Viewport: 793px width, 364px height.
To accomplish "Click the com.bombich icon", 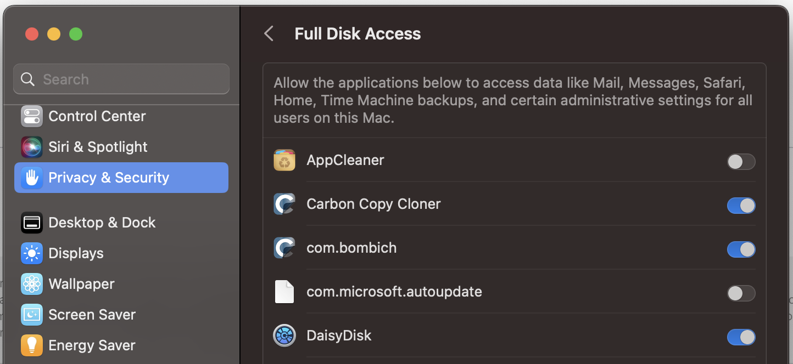I will [x=284, y=248].
